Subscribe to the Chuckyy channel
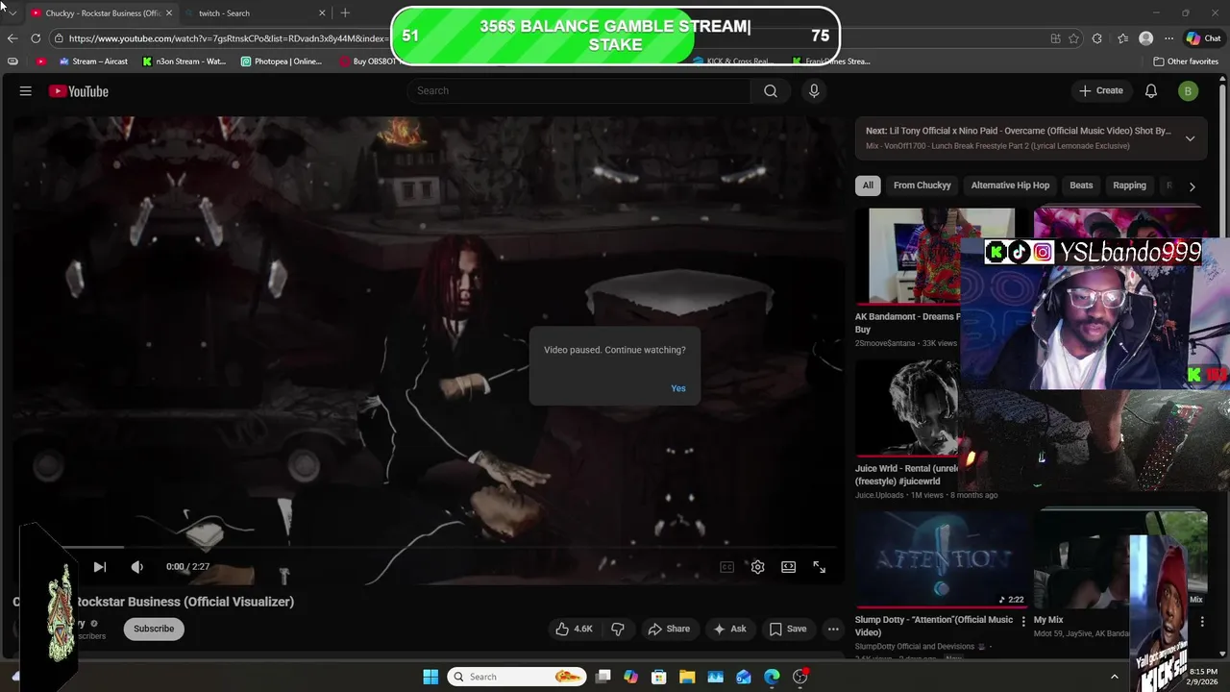1230x692 pixels. (x=154, y=629)
